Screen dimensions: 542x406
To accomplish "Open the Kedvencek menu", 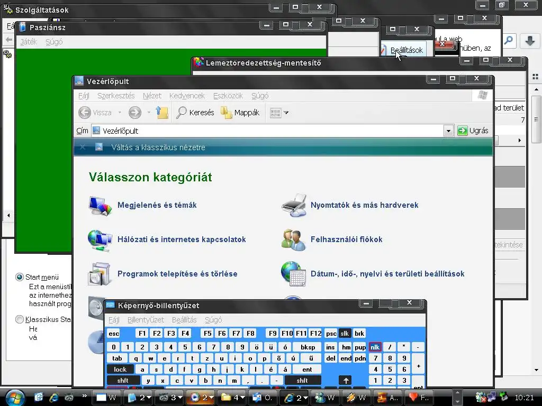I will [187, 96].
